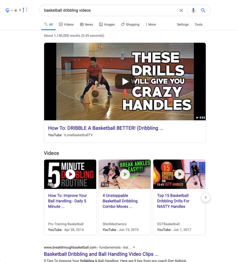Select the All tab
Image resolution: width=237 pixels, height=262 pixels.
[x=48, y=25]
